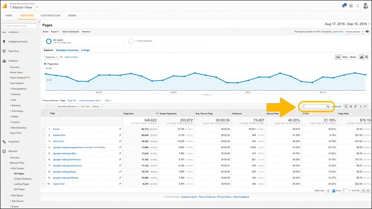372x209 pixels.
Task: Sort by the Pageviews column header
Action: pyautogui.click(x=129, y=113)
